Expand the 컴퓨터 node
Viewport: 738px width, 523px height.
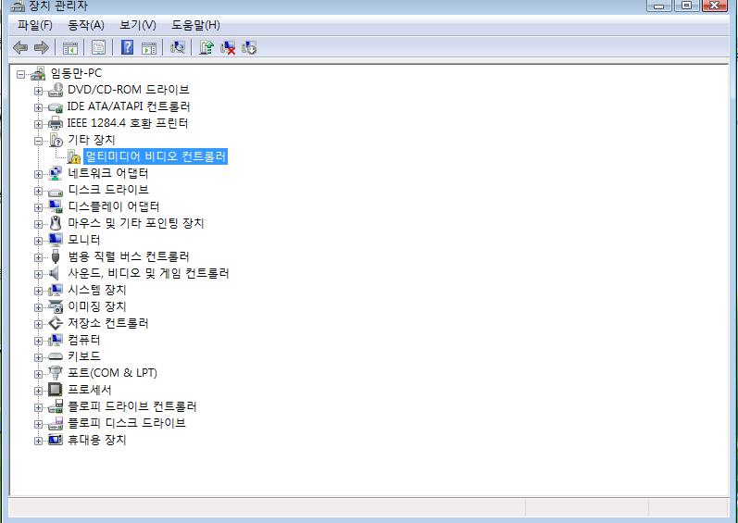(38, 341)
